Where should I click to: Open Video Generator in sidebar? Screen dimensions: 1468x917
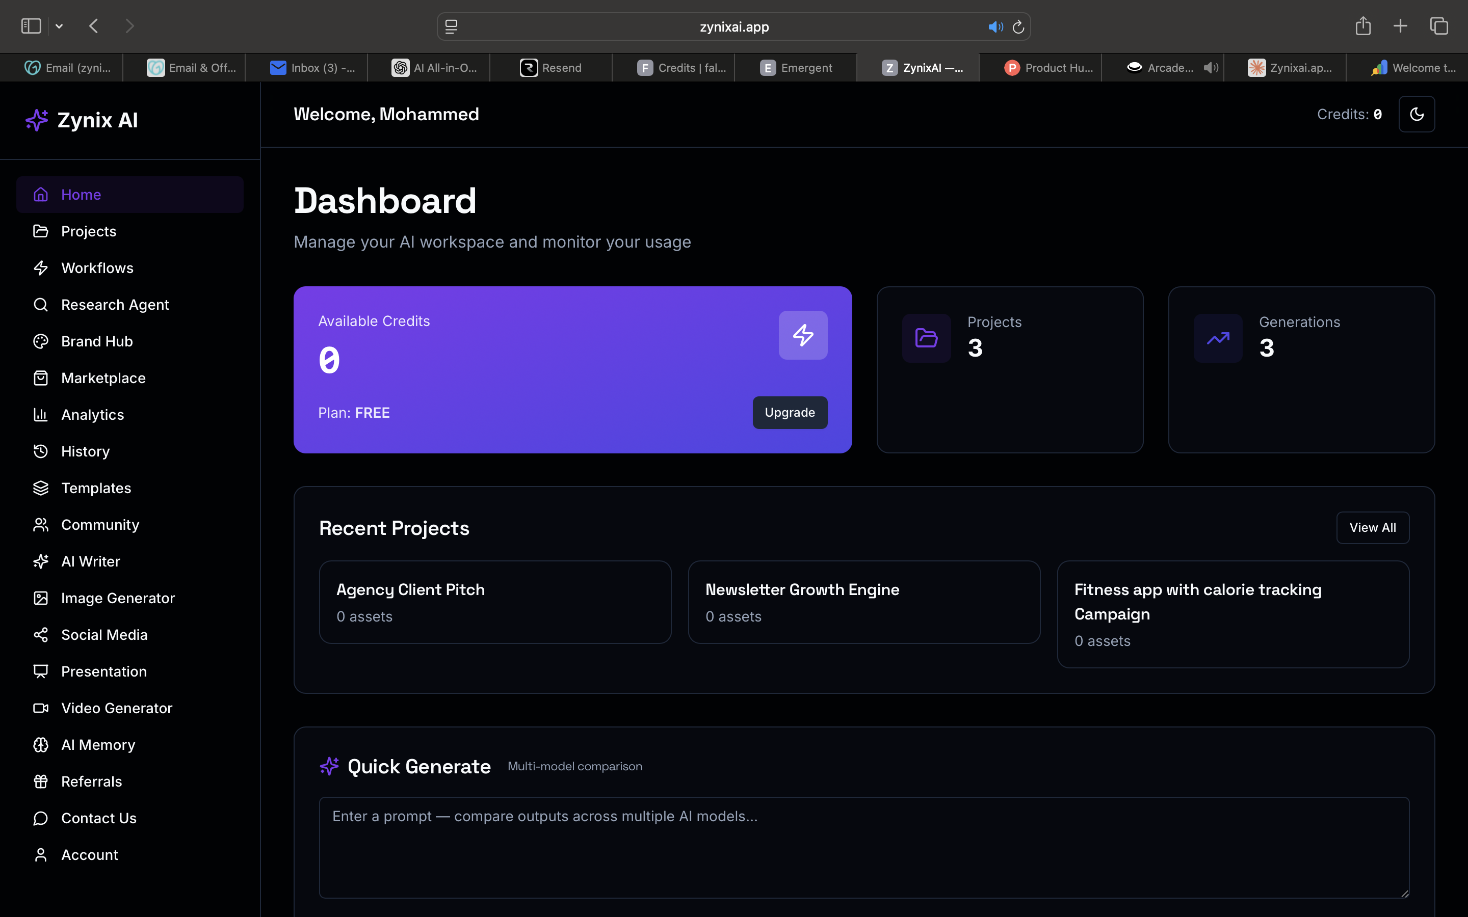[x=116, y=708]
